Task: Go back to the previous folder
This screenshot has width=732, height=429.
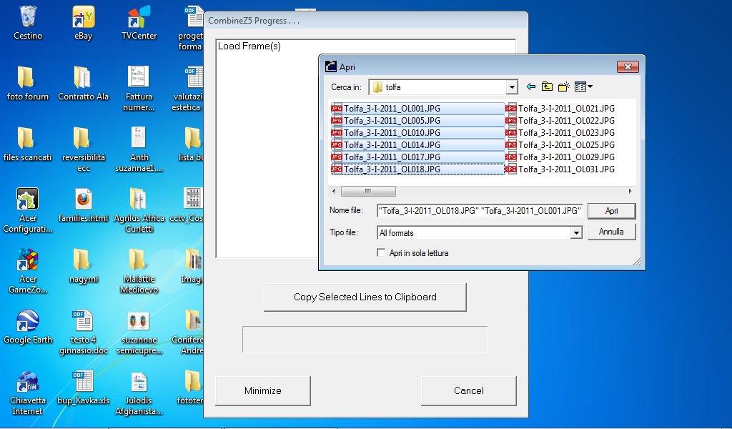Action: [530, 87]
